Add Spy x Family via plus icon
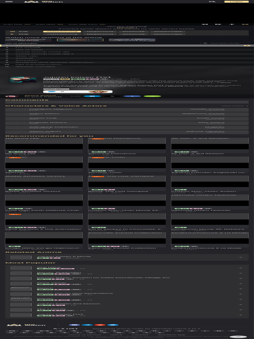 click(240, 310)
